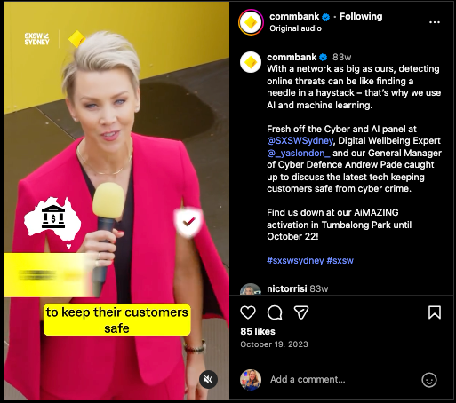View the list of 85 likes
456x403 pixels.
coord(258,331)
